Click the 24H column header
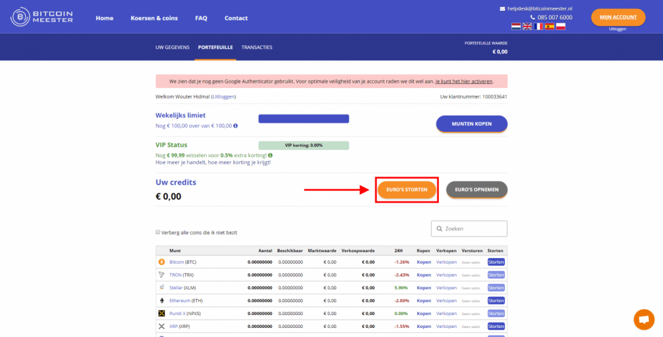 tap(398, 251)
